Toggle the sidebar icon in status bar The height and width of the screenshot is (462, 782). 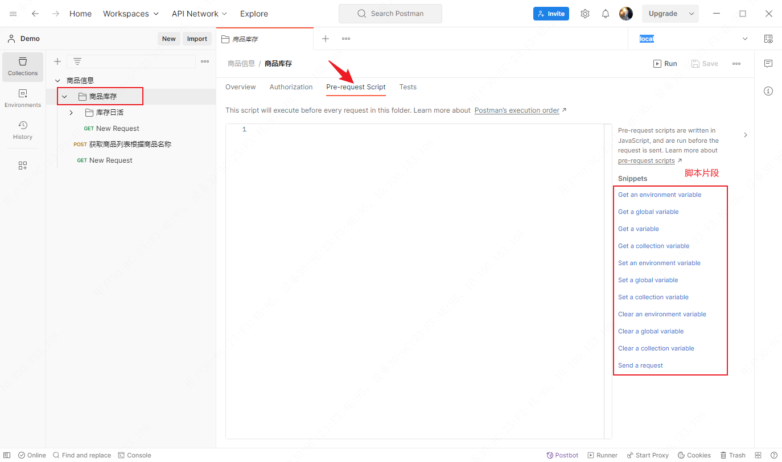[7, 455]
